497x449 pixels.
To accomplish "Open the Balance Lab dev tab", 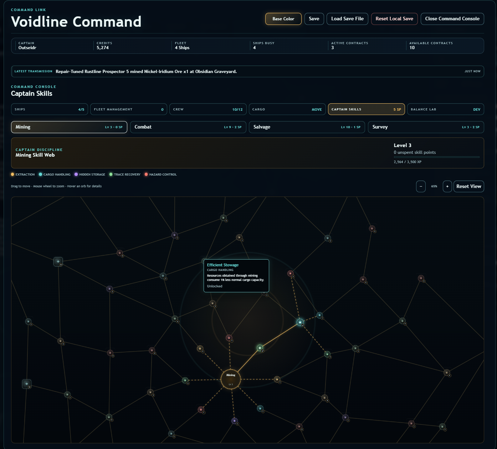I will (x=446, y=109).
